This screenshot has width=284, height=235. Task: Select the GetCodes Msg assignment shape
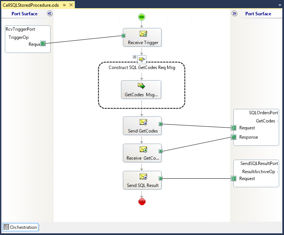[x=141, y=90]
